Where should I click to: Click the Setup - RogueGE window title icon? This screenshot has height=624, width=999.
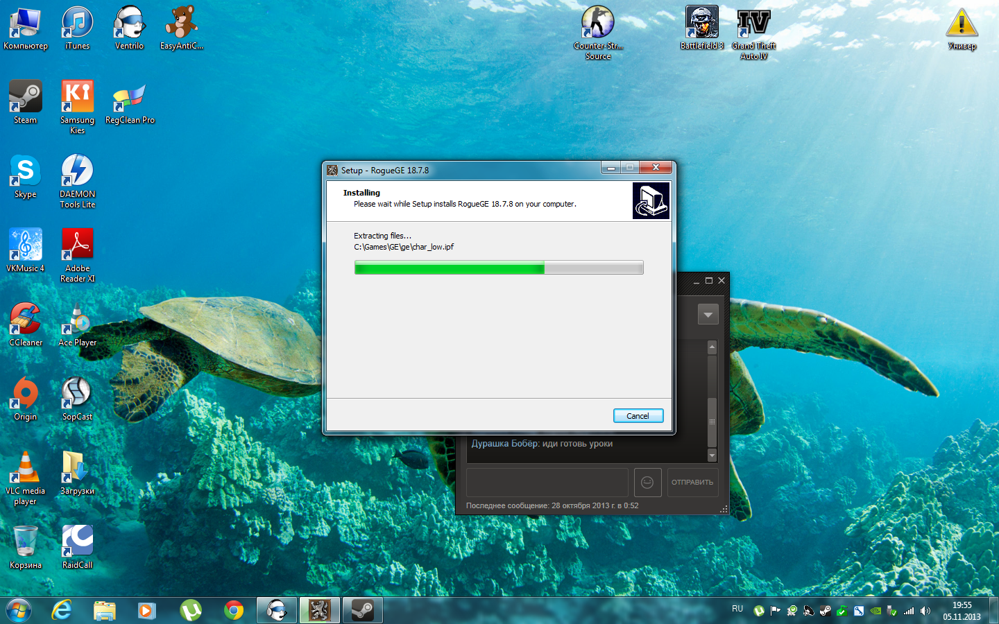click(333, 170)
